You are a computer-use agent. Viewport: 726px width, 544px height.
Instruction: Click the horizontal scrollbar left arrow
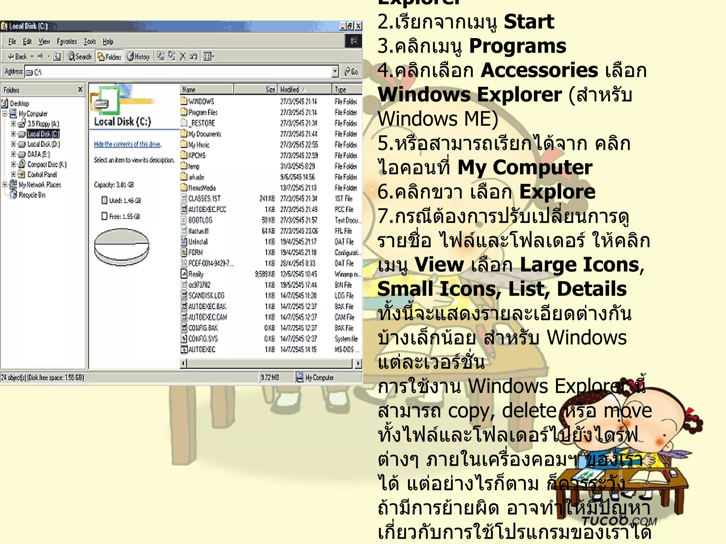pos(184,363)
